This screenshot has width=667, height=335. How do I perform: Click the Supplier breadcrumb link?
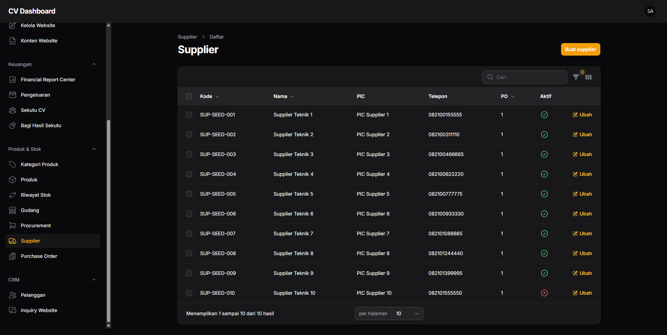187,37
